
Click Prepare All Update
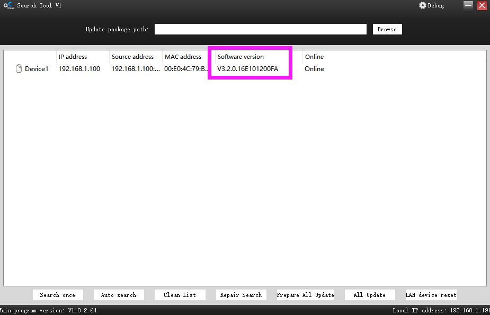[x=305, y=295]
